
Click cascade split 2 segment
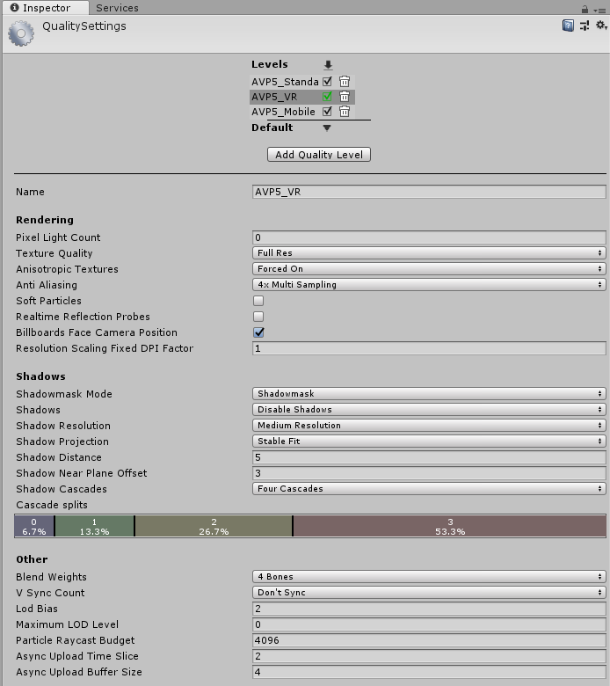pos(214,526)
